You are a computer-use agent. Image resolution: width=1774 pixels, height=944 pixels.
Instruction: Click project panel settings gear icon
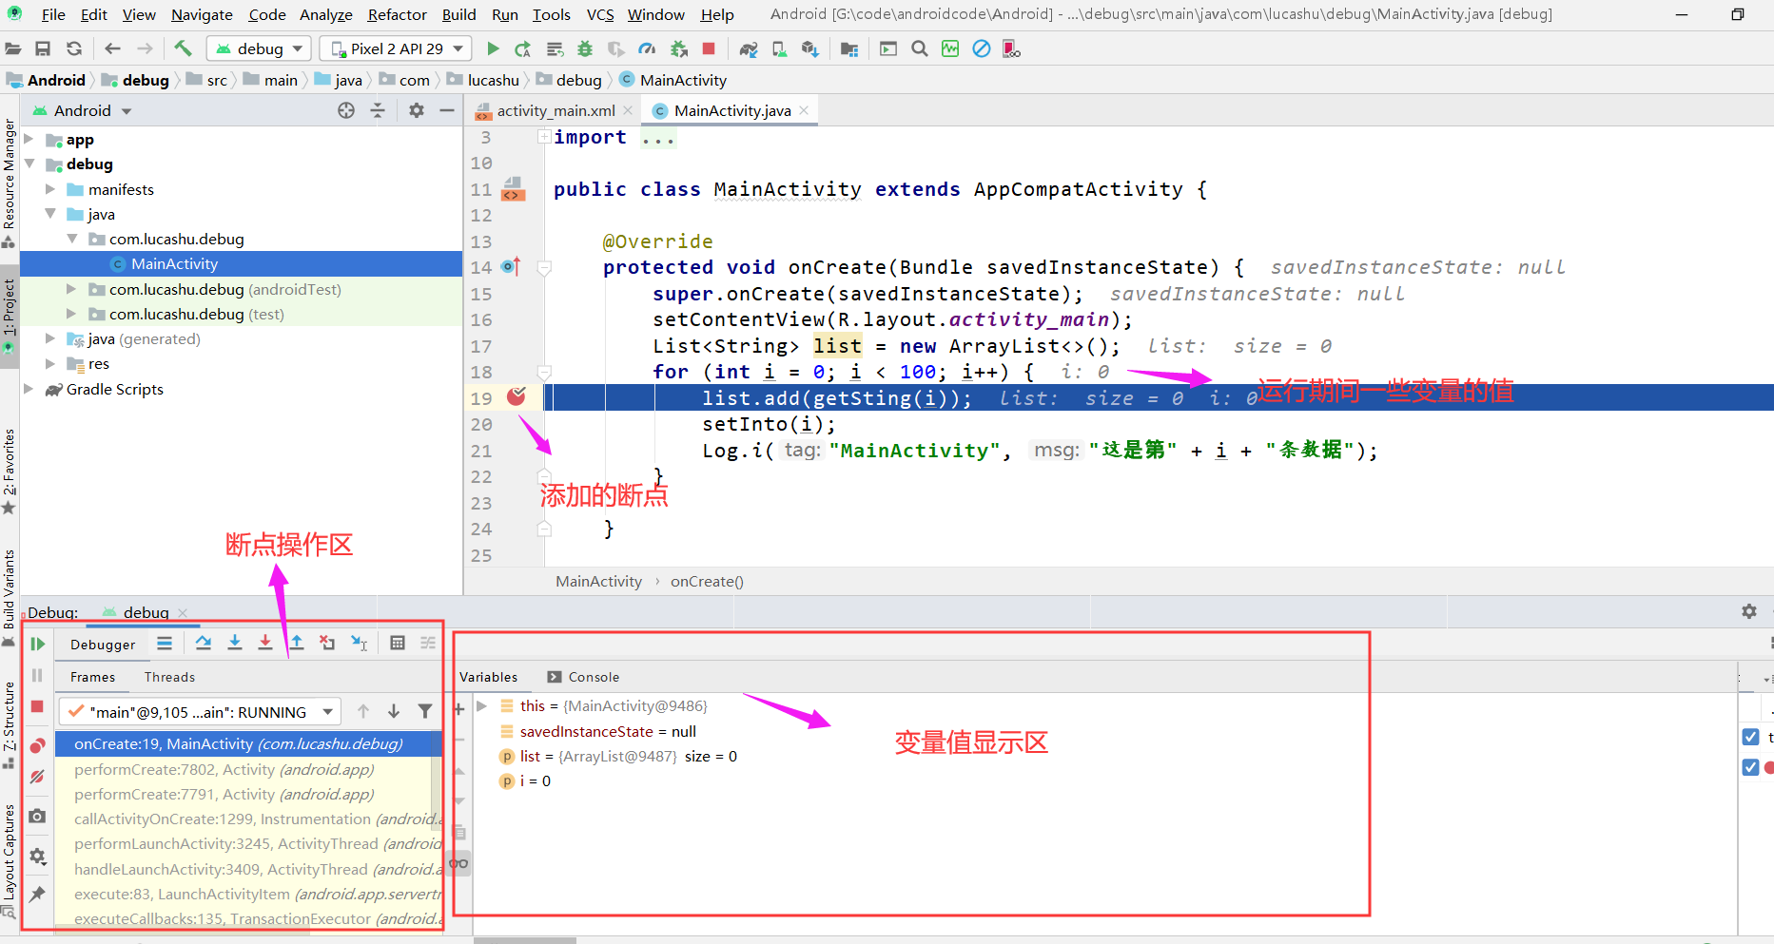coord(417,110)
